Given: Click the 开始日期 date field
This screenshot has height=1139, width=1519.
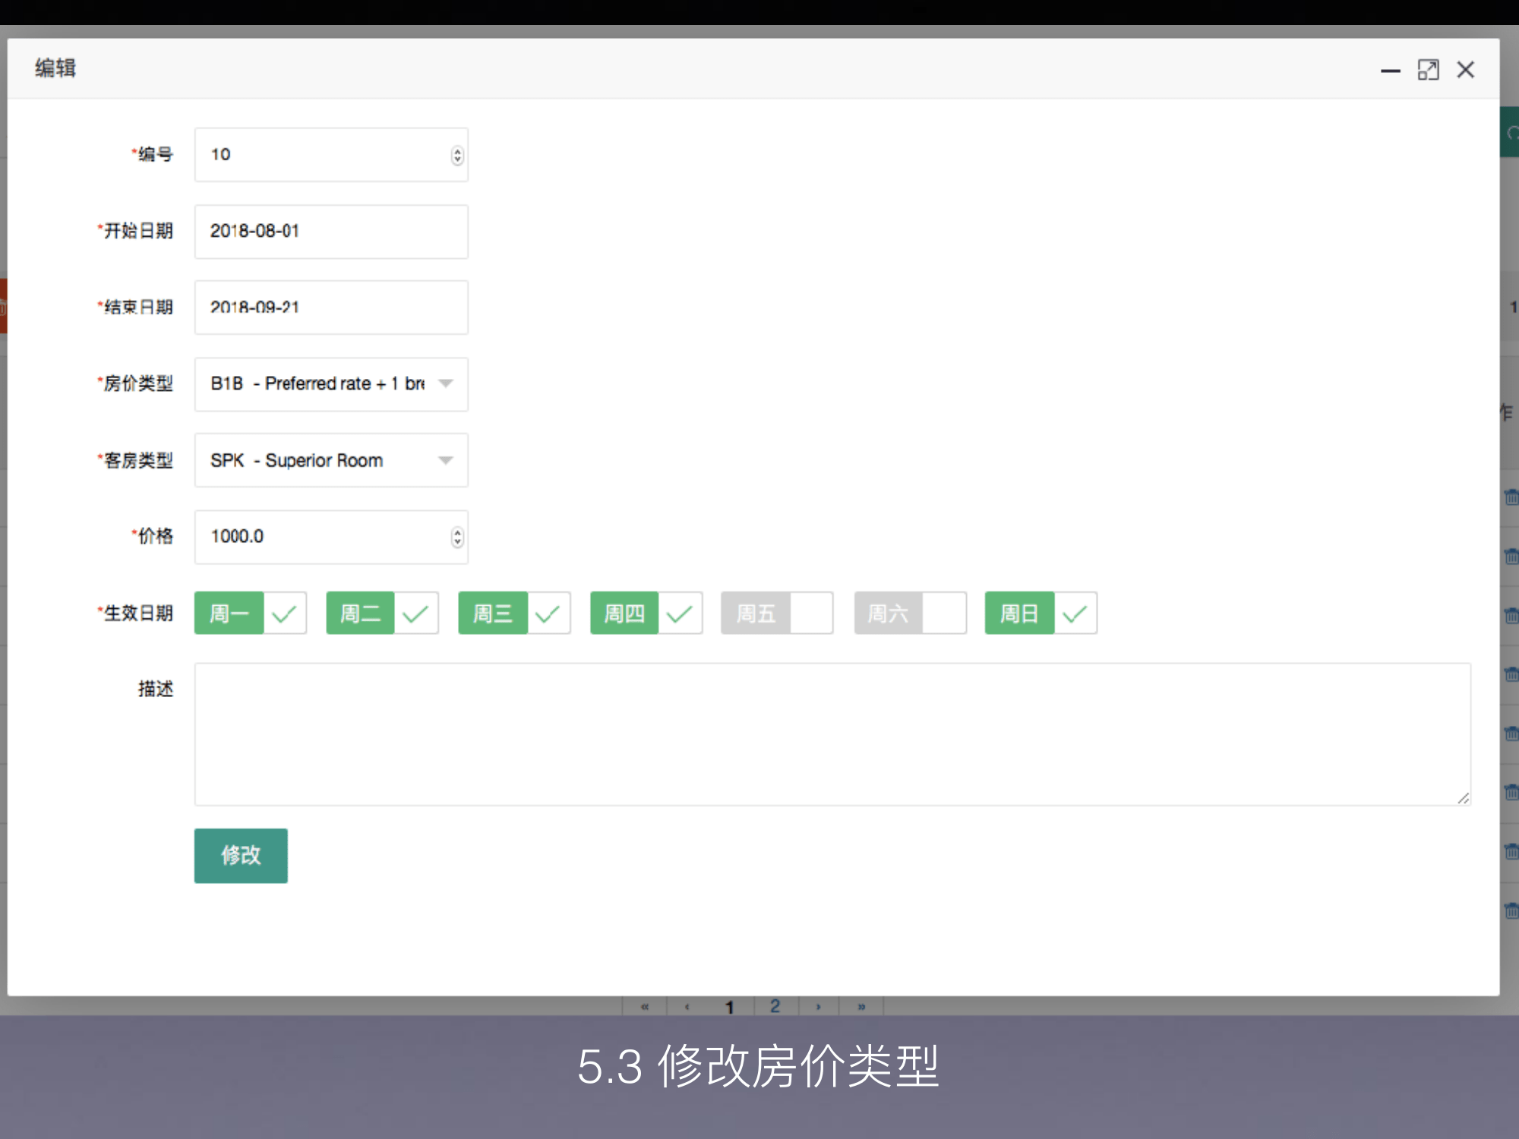Looking at the screenshot, I should [331, 232].
